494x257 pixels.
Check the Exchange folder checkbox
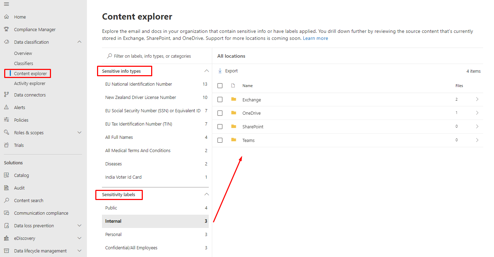220,100
